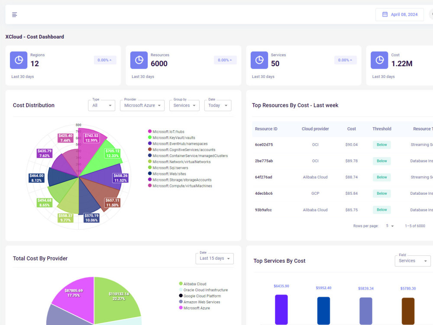Toggle Microsoft.Web/sites legend entry
The width and height of the screenshot is (433, 325).
click(x=167, y=174)
